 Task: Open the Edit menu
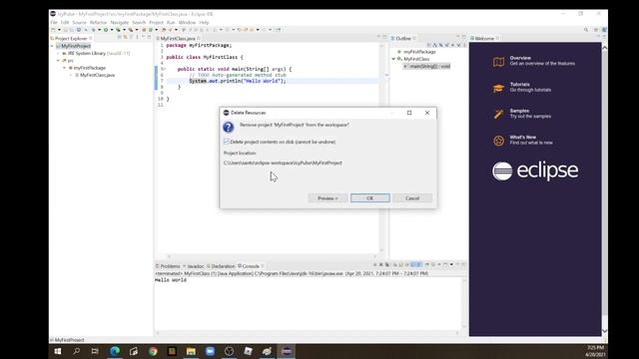[65, 22]
